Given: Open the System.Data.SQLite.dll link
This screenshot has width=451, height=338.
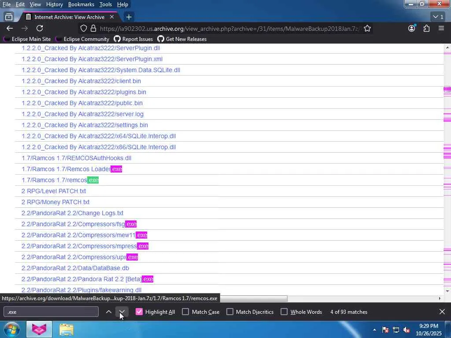Looking at the screenshot, I should [x=101, y=70].
